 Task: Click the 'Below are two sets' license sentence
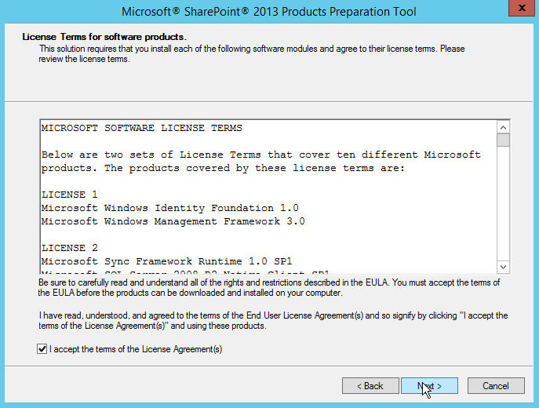(x=260, y=155)
